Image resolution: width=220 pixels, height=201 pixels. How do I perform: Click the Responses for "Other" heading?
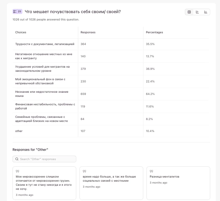[30, 150]
